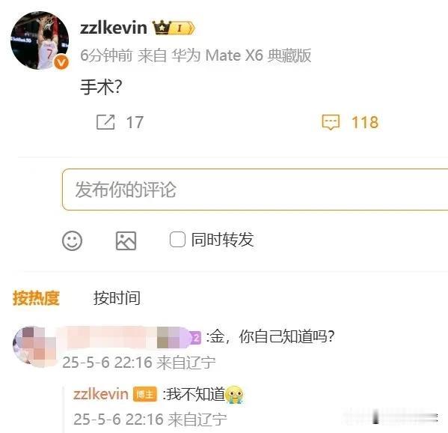Click the blurred commenter avatar

click(33, 346)
